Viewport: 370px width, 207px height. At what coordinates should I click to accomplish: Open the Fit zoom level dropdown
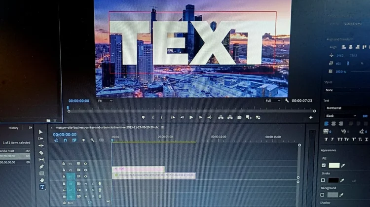coord(105,101)
